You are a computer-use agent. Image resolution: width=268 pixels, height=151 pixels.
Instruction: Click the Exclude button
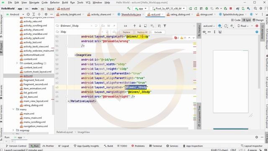(x=158, y=32)
